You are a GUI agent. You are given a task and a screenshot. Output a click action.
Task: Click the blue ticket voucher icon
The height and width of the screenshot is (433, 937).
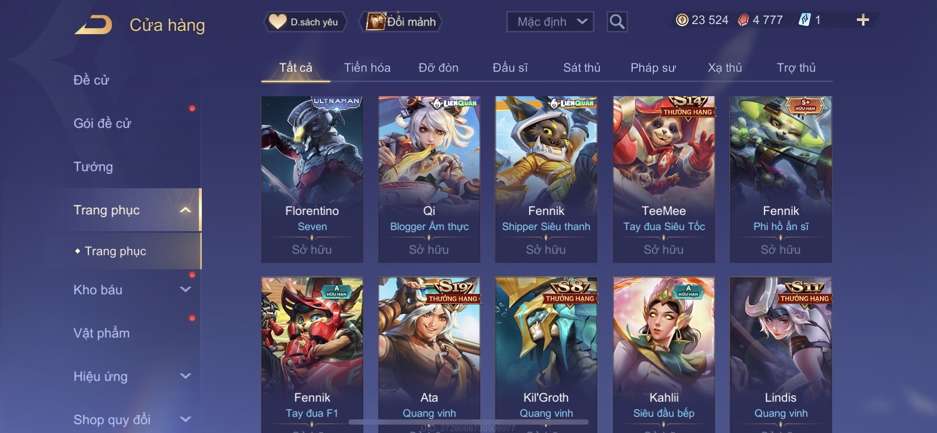click(x=804, y=20)
